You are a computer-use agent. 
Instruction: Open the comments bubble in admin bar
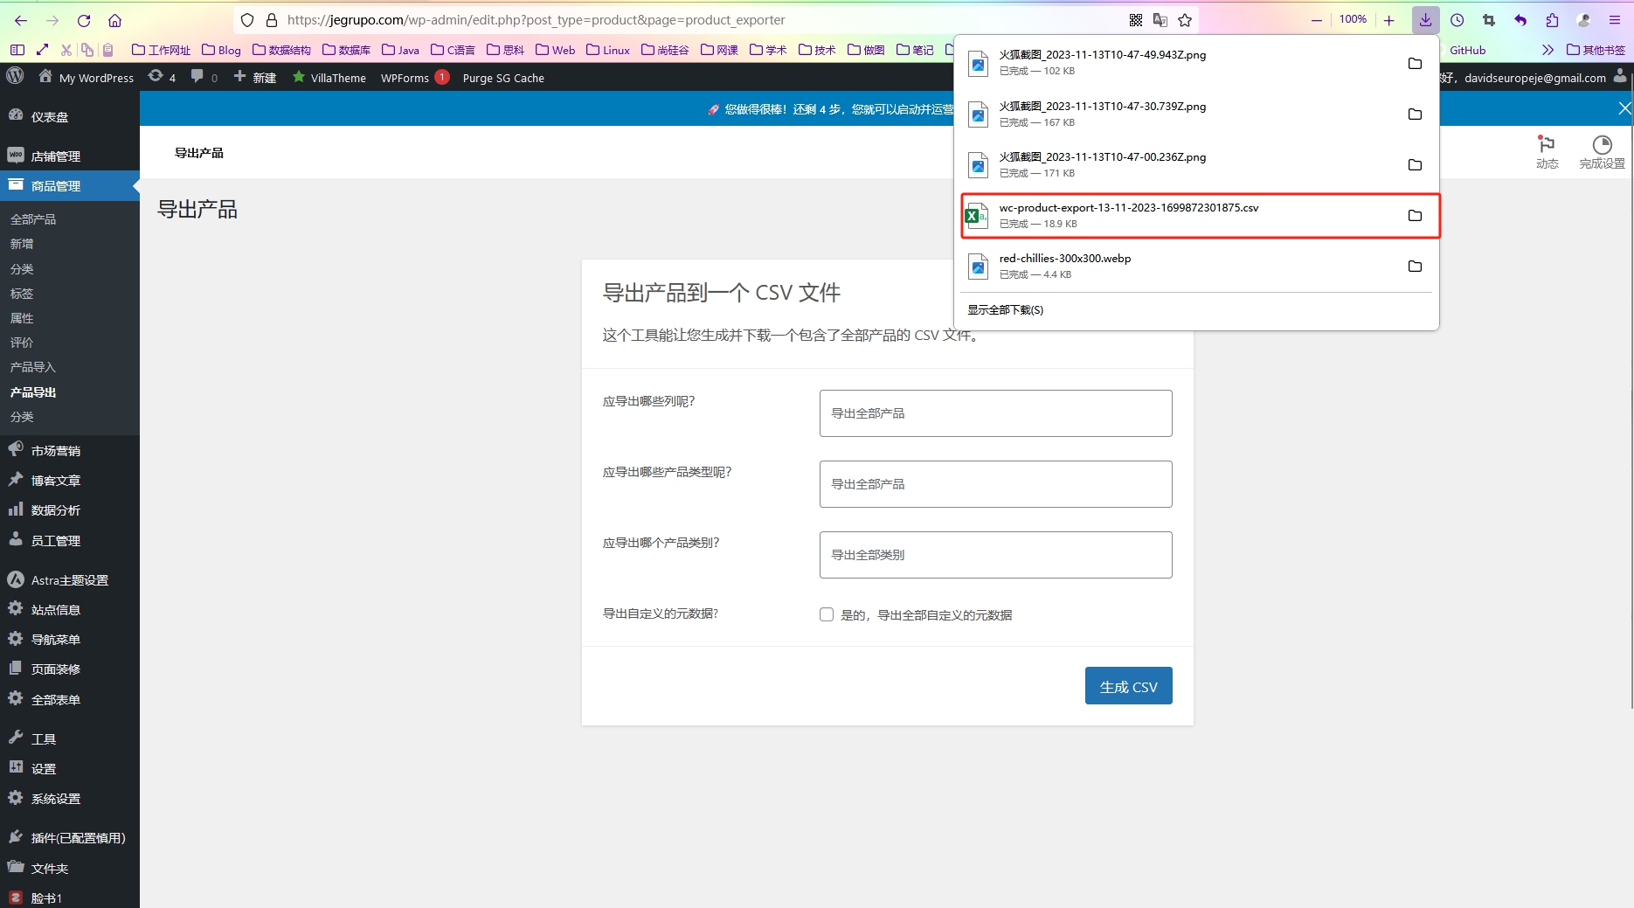tap(204, 77)
